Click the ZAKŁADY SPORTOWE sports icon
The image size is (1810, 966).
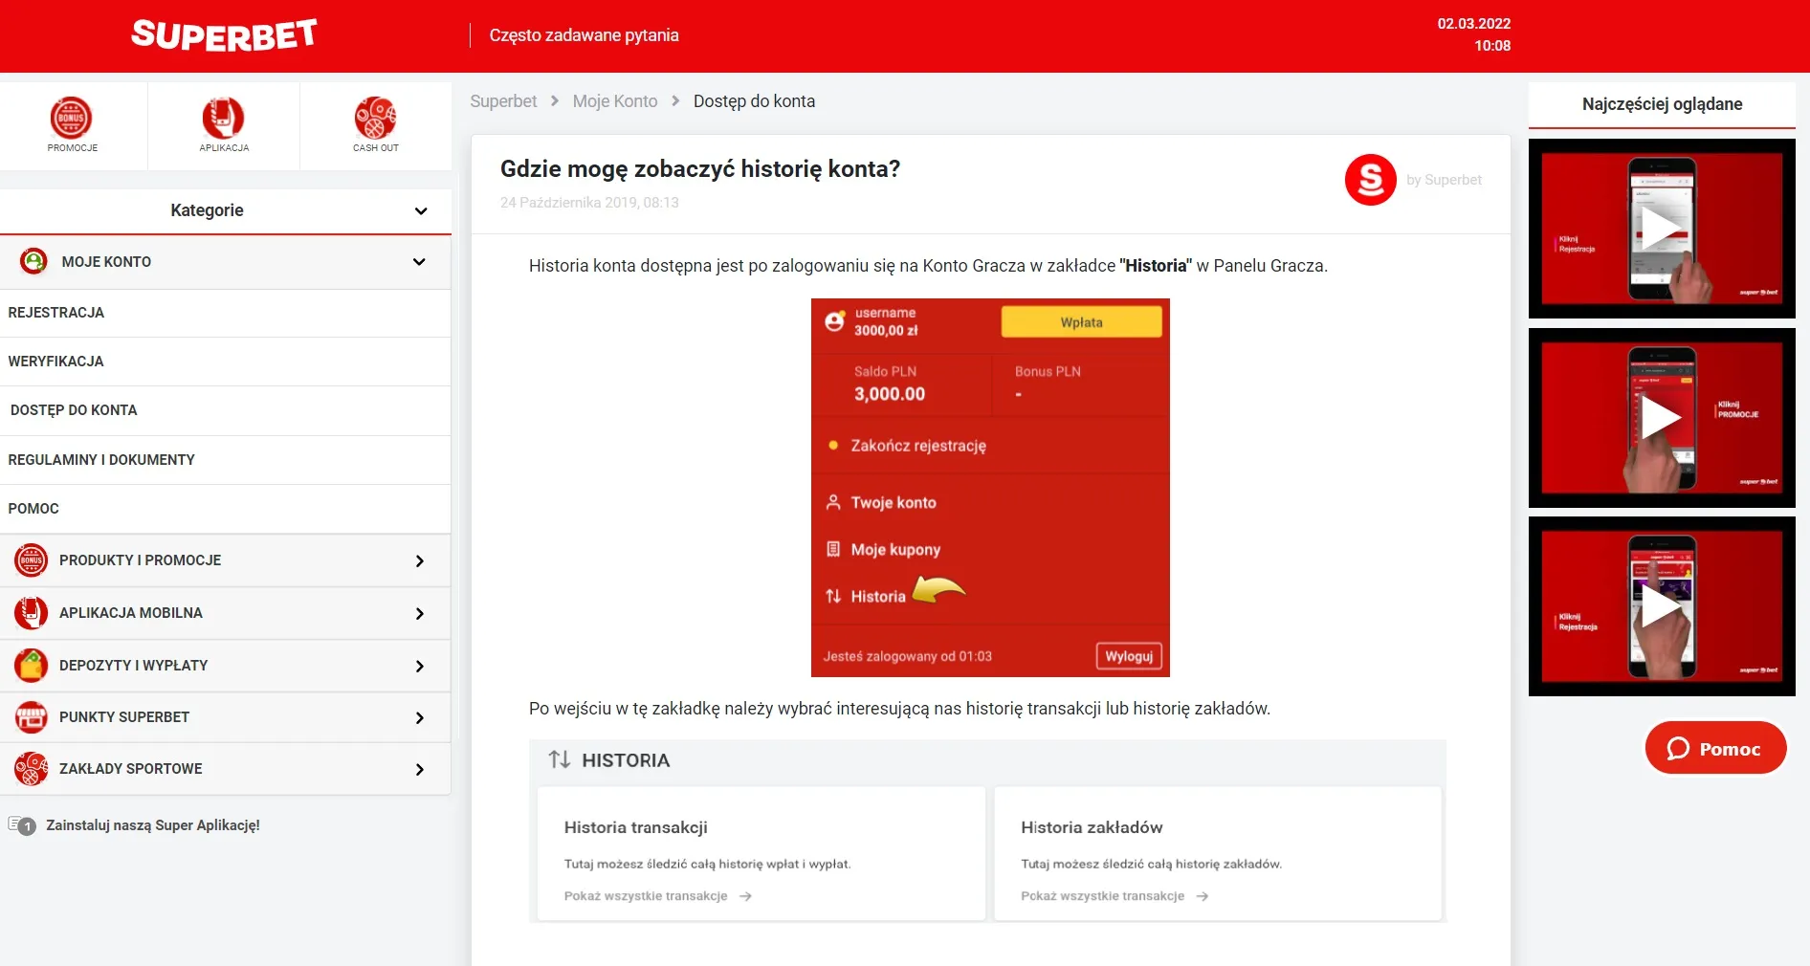pyautogui.click(x=32, y=769)
